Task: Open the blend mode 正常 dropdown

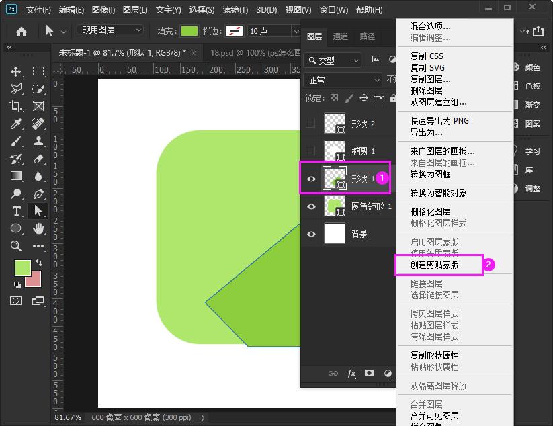Action: coord(342,80)
